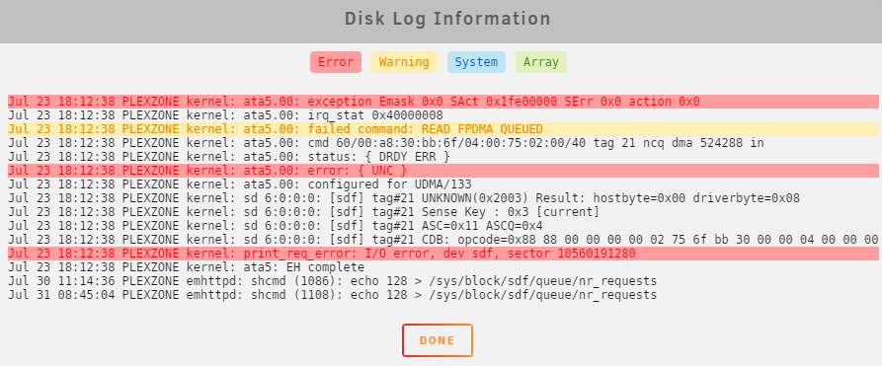882x366 pixels.
Task: Select the CDB opcode=0x88 log line
Action: (443, 240)
